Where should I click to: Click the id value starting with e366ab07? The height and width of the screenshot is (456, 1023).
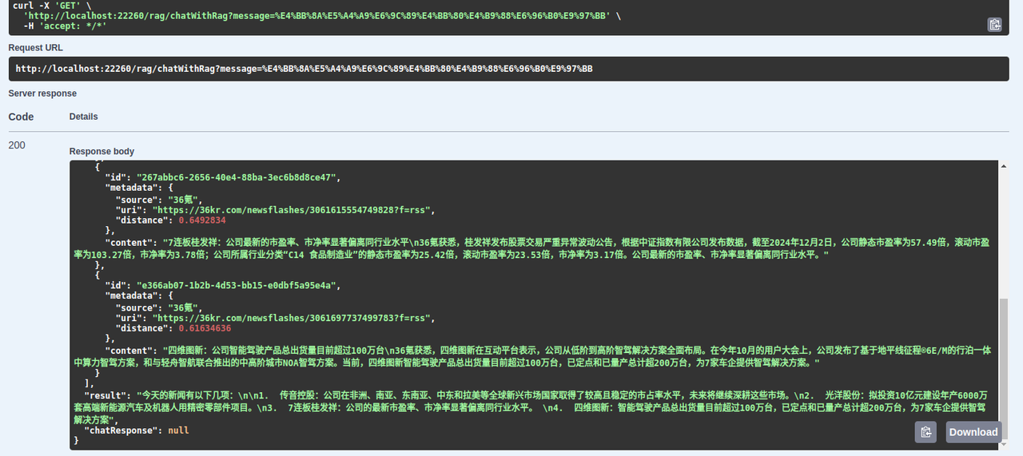click(239, 285)
